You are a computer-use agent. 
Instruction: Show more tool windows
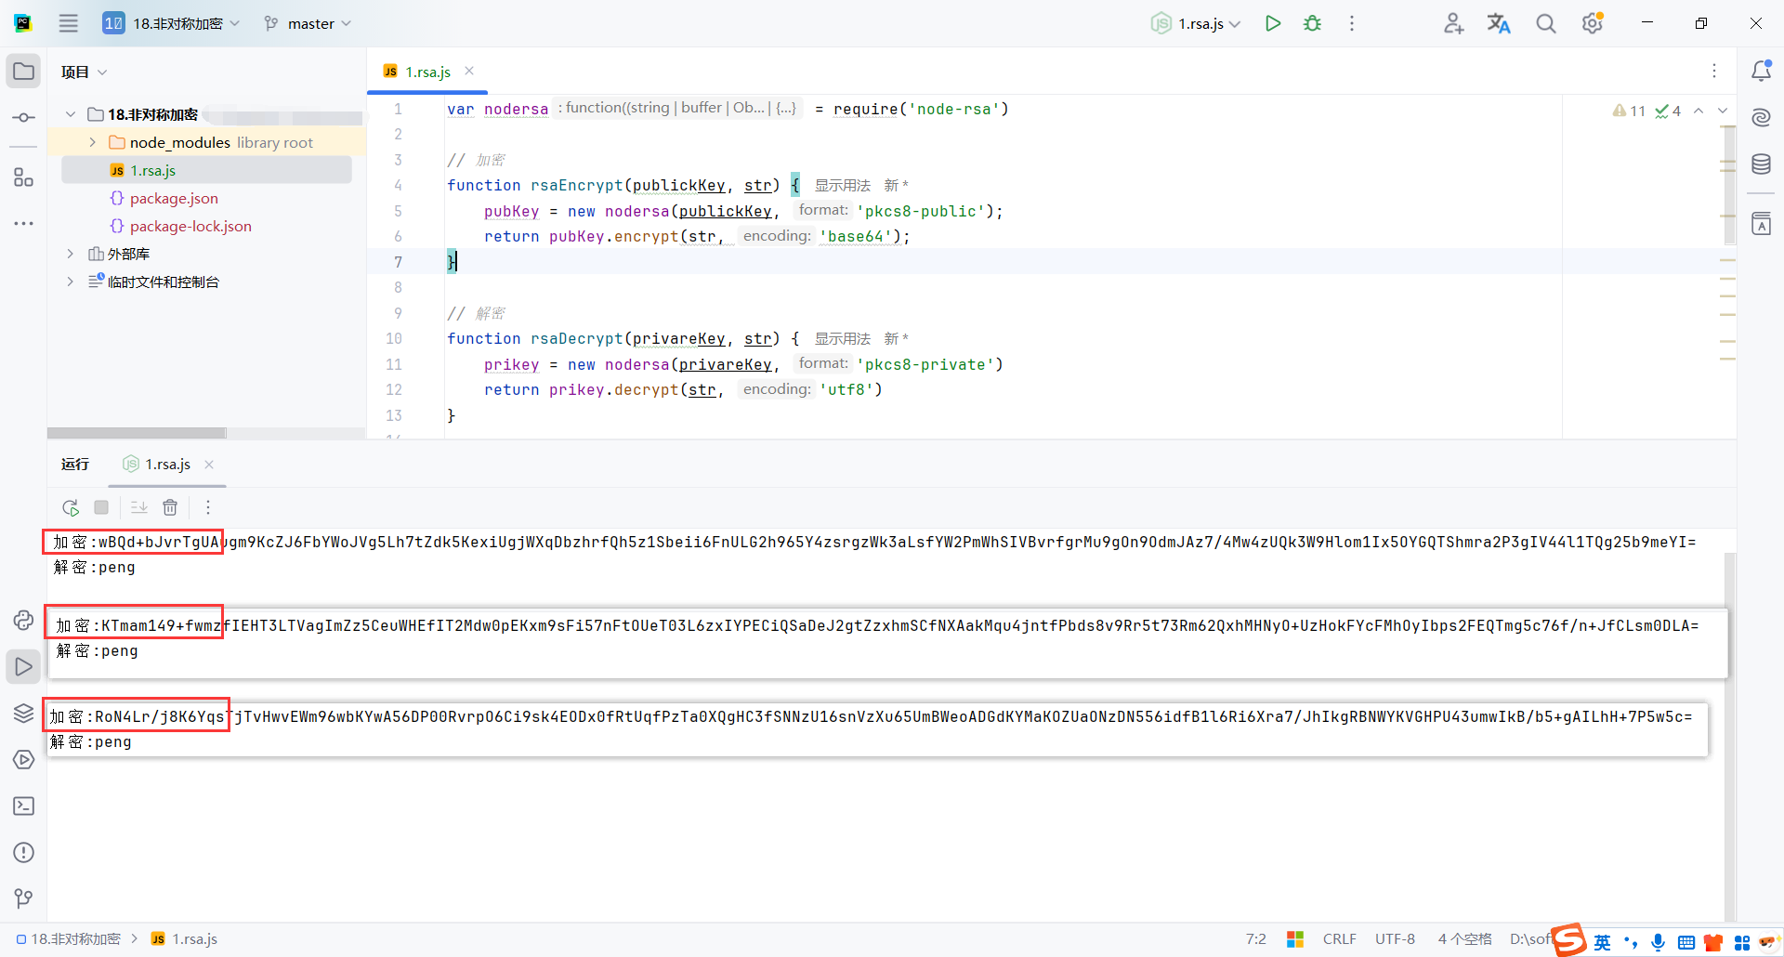[24, 224]
